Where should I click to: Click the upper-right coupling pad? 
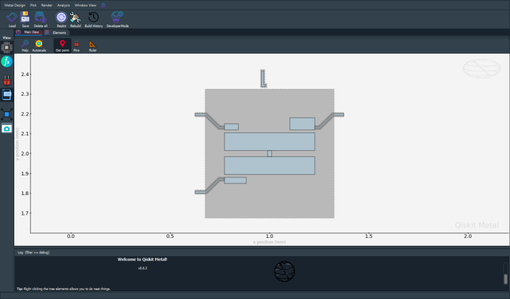pos(302,124)
